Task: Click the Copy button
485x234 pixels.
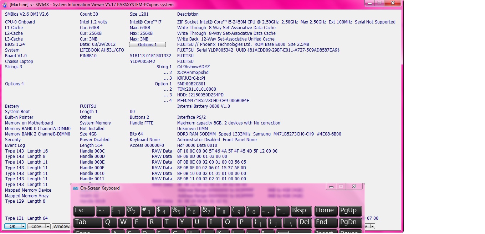Action: coord(36,226)
